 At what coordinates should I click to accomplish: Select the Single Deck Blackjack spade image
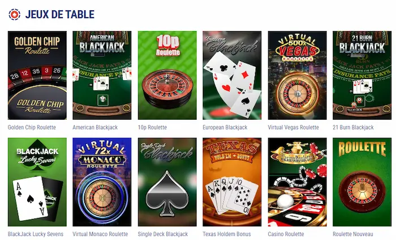167,182
